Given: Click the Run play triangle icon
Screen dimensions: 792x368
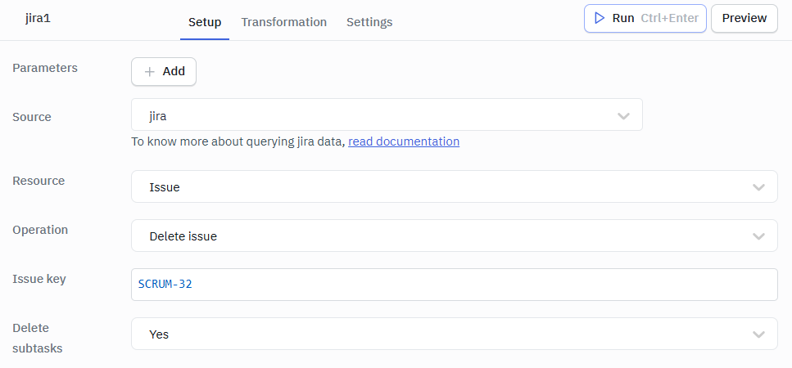Looking at the screenshot, I should [600, 18].
